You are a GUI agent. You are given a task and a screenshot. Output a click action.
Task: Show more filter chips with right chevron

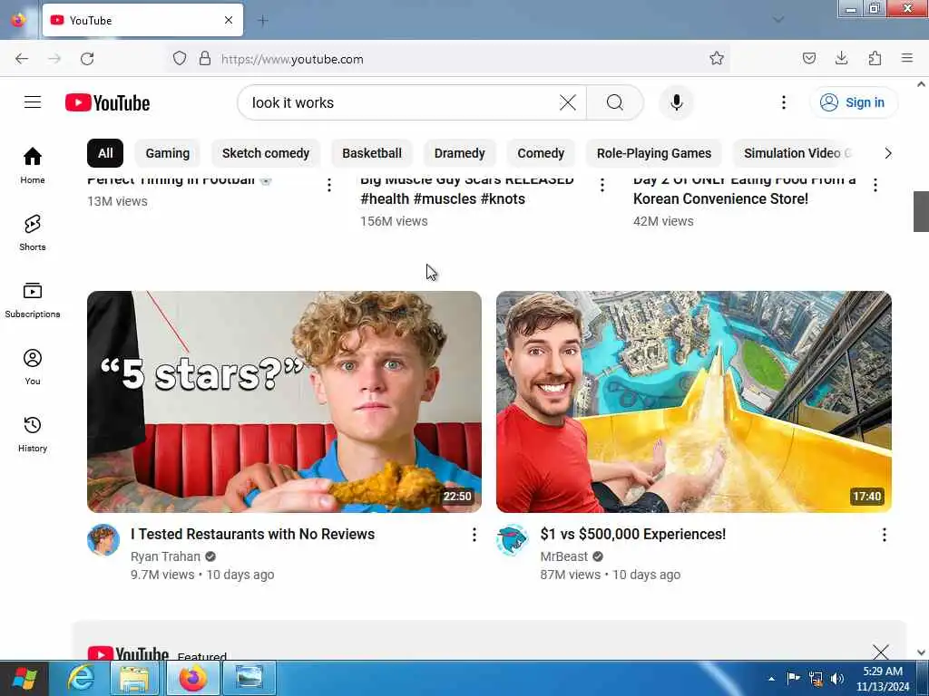click(887, 153)
